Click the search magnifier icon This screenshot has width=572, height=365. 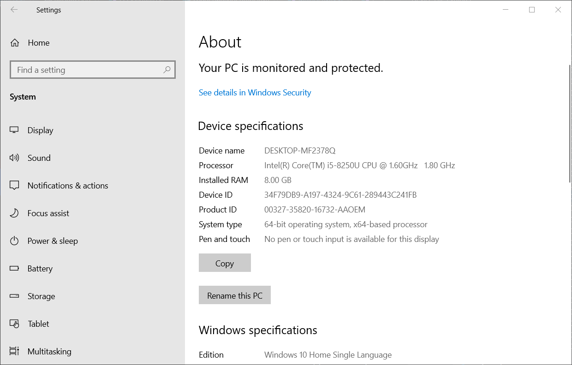[x=167, y=70]
